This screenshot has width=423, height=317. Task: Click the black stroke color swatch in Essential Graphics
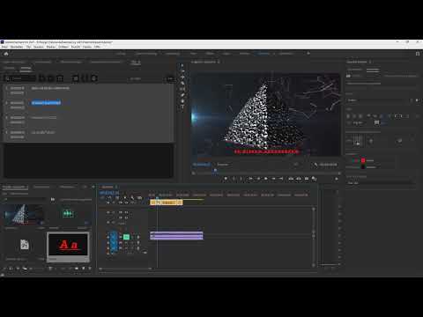tap(363, 166)
